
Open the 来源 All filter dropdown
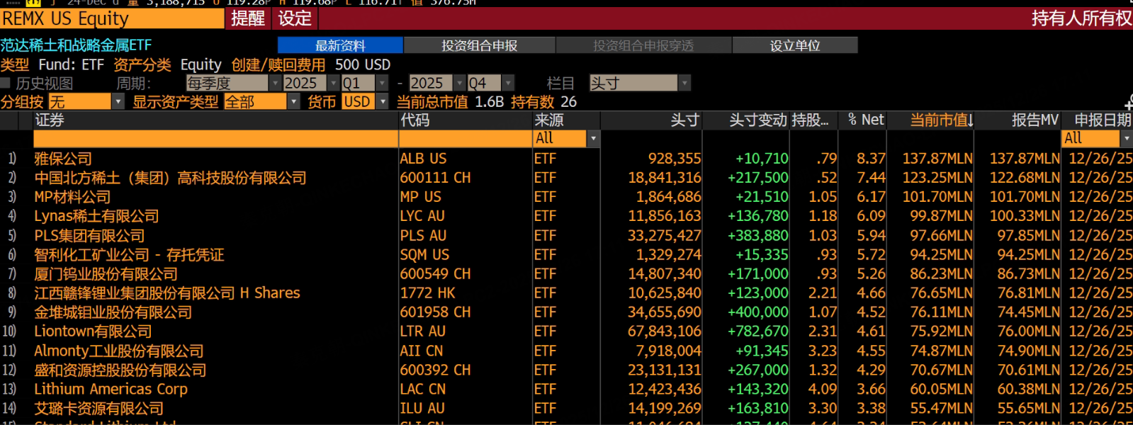click(x=567, y=138)
